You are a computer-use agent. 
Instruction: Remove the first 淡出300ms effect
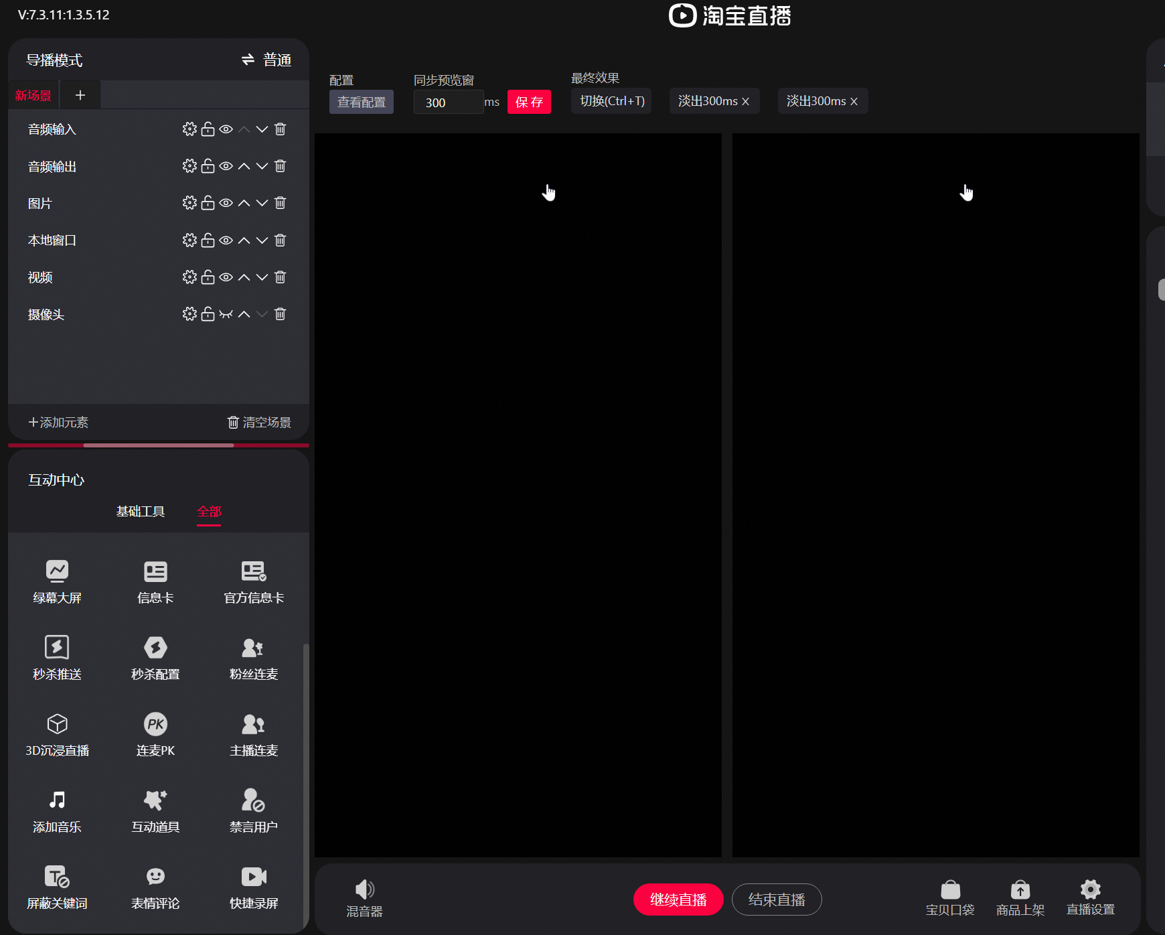(x=745, y=101)
